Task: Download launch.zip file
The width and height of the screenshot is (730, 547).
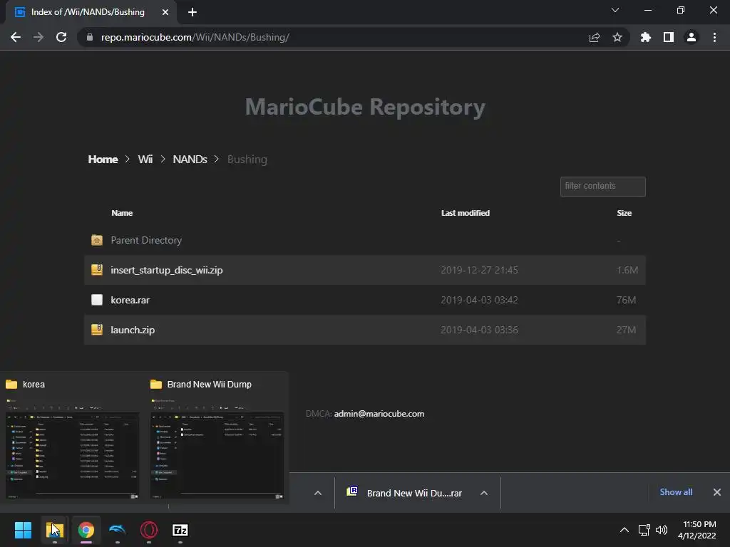Action: pos(133,330)
